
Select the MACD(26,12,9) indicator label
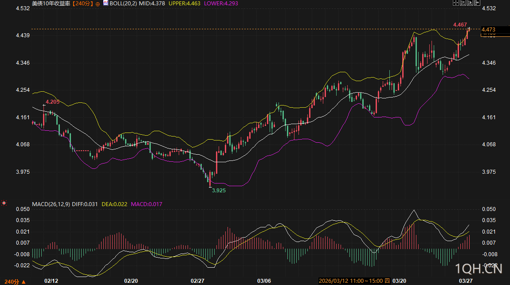(51, 204)
